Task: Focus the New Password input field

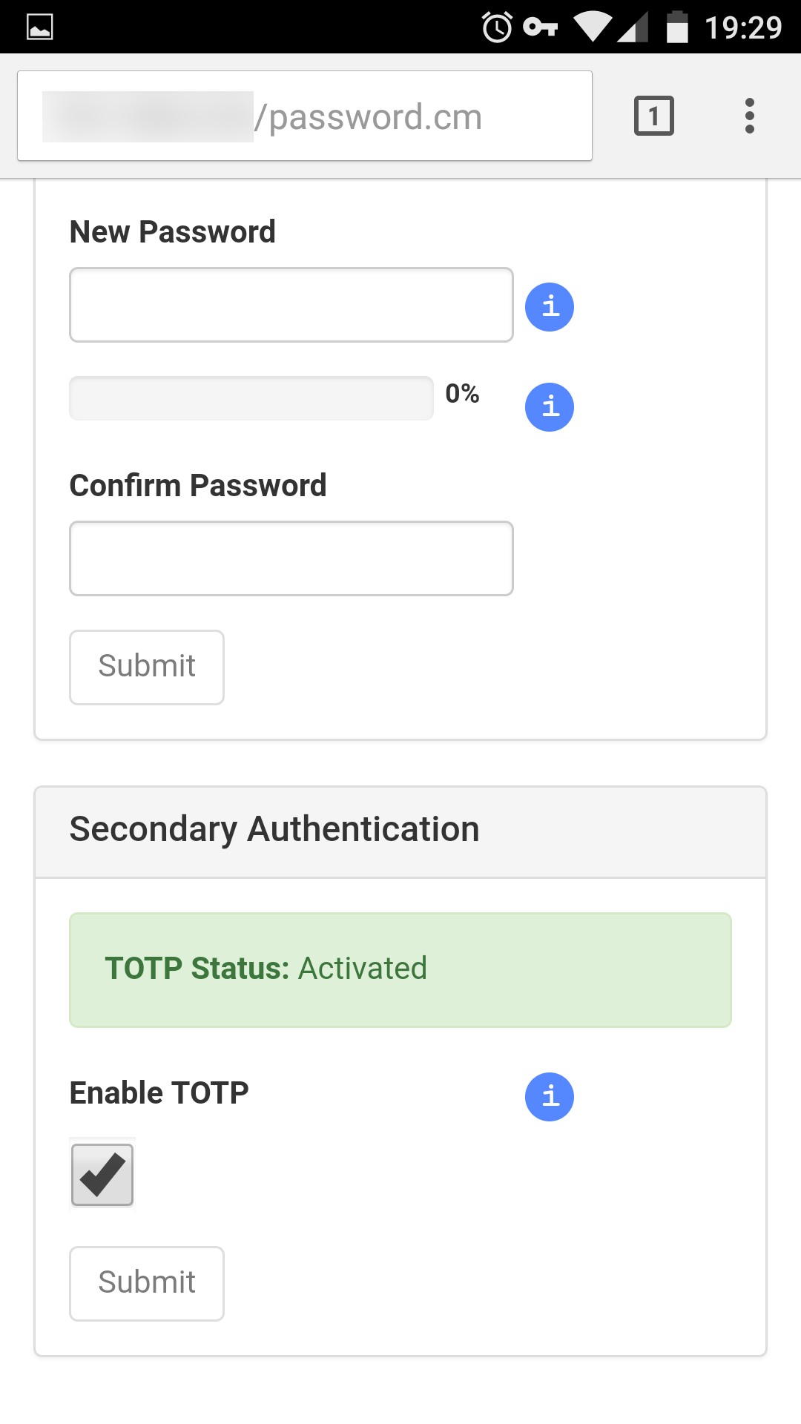Action: tap(291, 305)
